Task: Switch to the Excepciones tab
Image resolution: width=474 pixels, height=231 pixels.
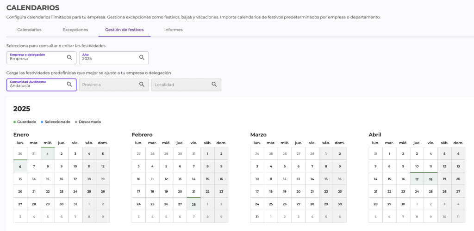Action: [x=75, y=30]
